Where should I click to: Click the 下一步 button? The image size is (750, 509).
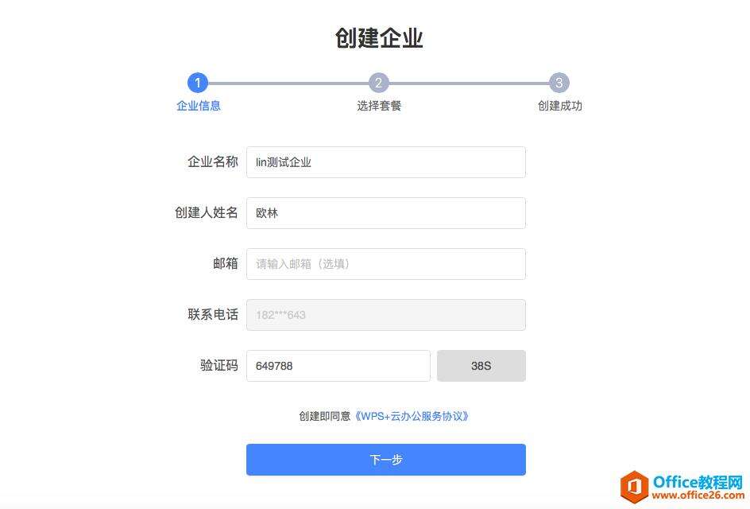point(386,460)
